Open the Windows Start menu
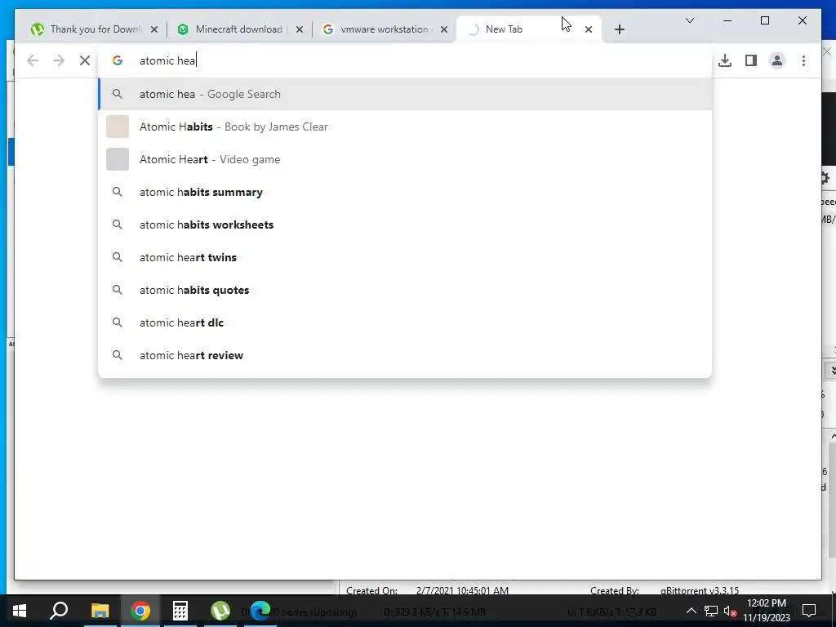Screen dimensions: 836x627 [20, 611]
